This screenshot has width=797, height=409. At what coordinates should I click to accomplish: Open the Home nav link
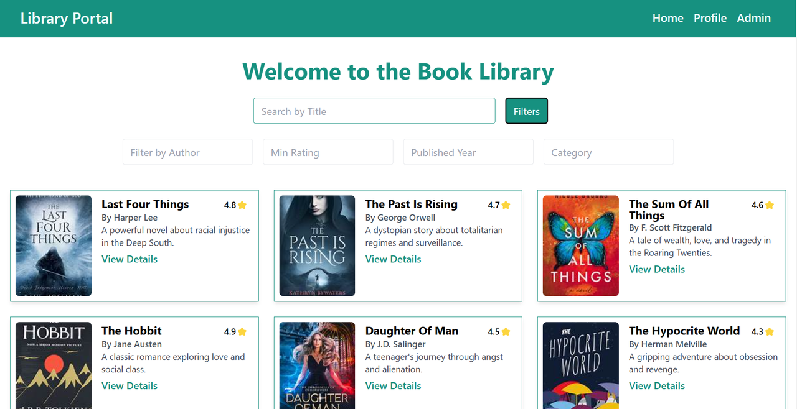tap(668, 18)
